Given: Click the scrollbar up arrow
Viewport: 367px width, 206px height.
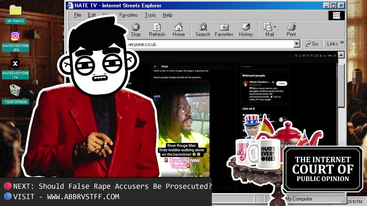Looking at the screenshot, I should coord(341,55).
